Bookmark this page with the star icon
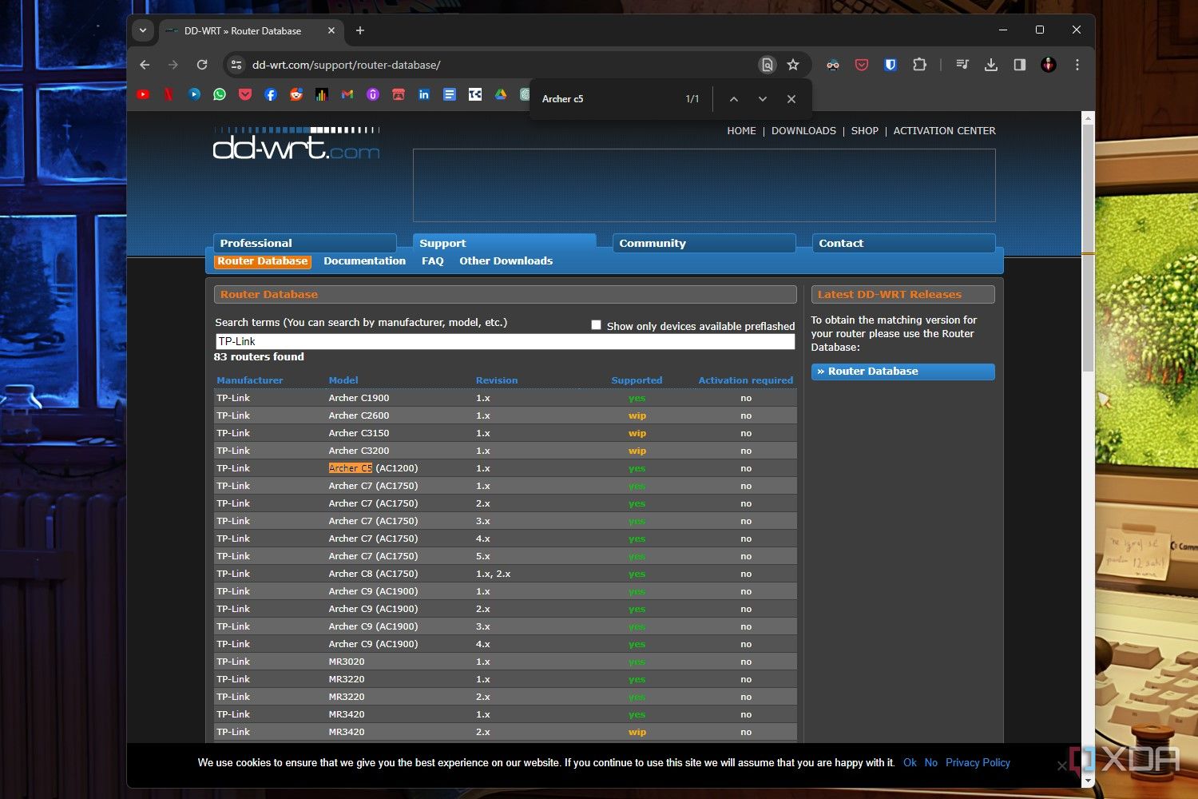The image size is (1198, 799). pos(793,65)
